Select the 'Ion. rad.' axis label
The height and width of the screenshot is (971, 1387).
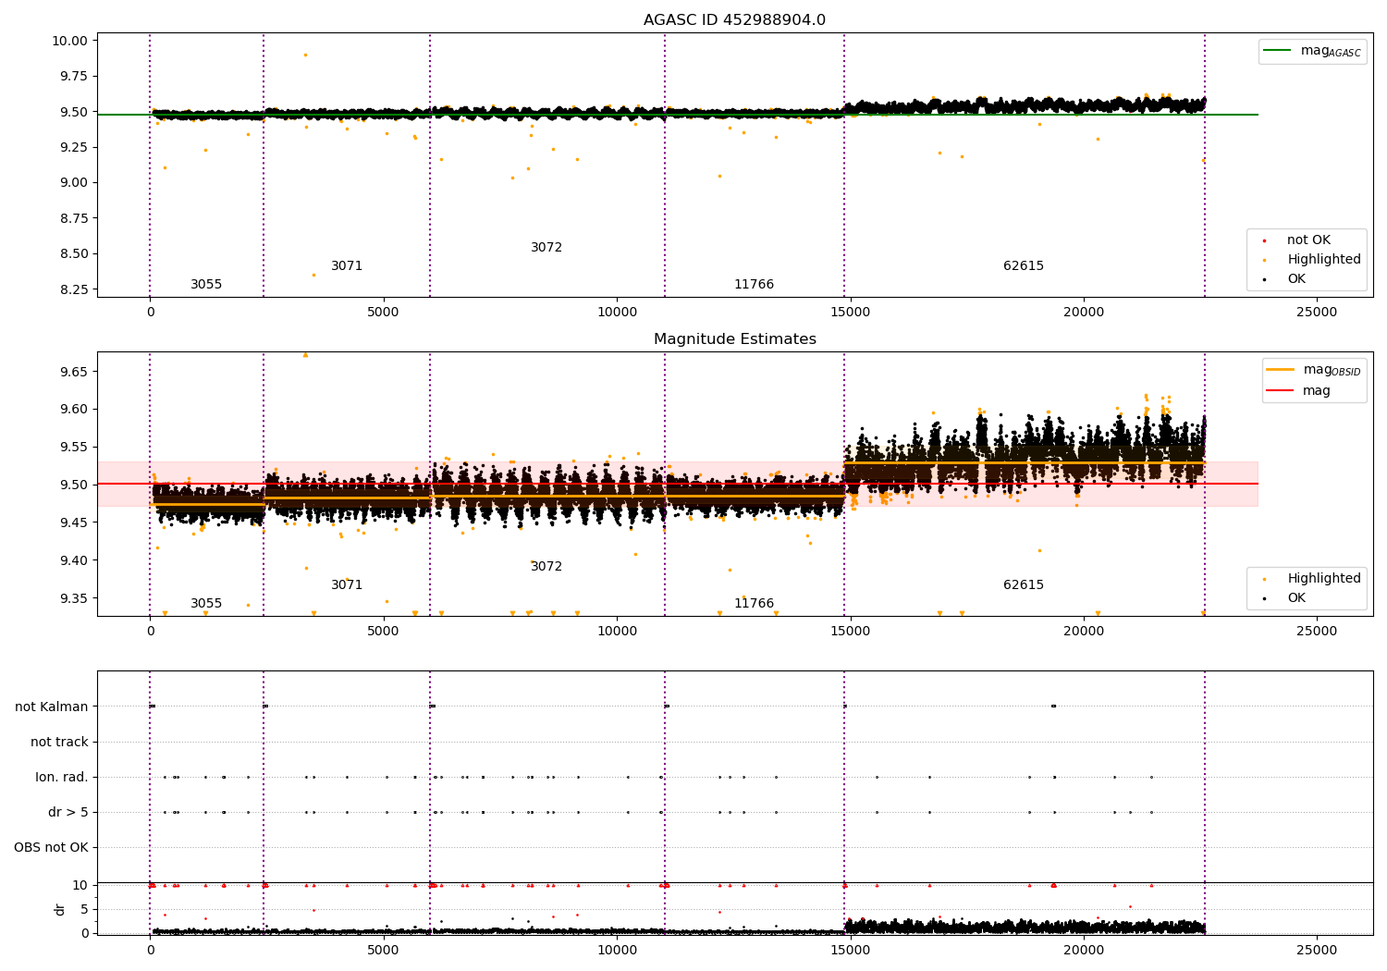[62, 777]
